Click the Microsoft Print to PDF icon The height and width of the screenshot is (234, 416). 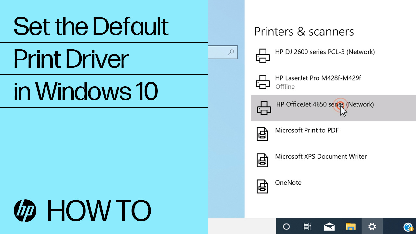(263, 134)
